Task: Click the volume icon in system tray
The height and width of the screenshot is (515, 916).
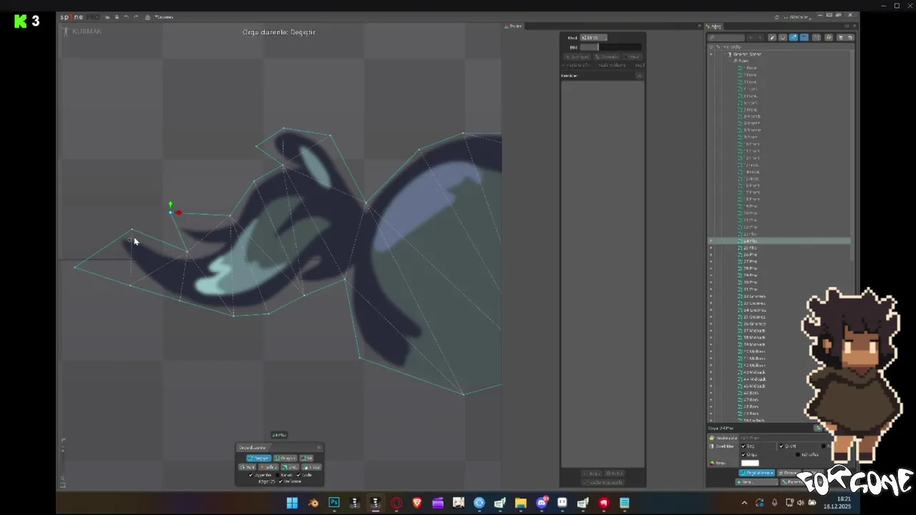Action: tap(800, 503)
